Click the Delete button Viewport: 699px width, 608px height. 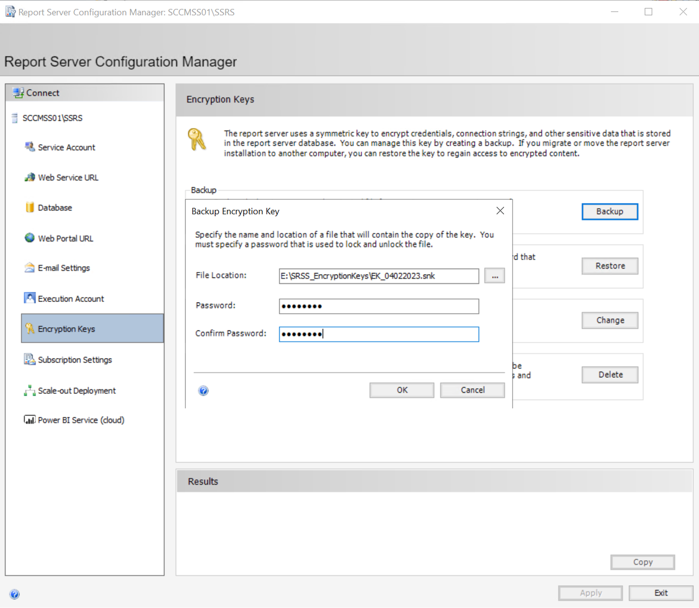click(x=610, y=375)
